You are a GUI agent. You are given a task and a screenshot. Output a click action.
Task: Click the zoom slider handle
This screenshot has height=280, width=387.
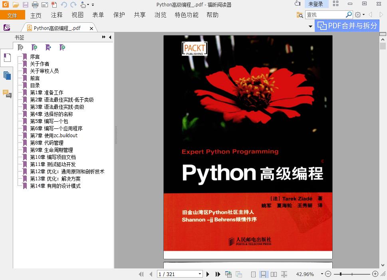(341, 274)
